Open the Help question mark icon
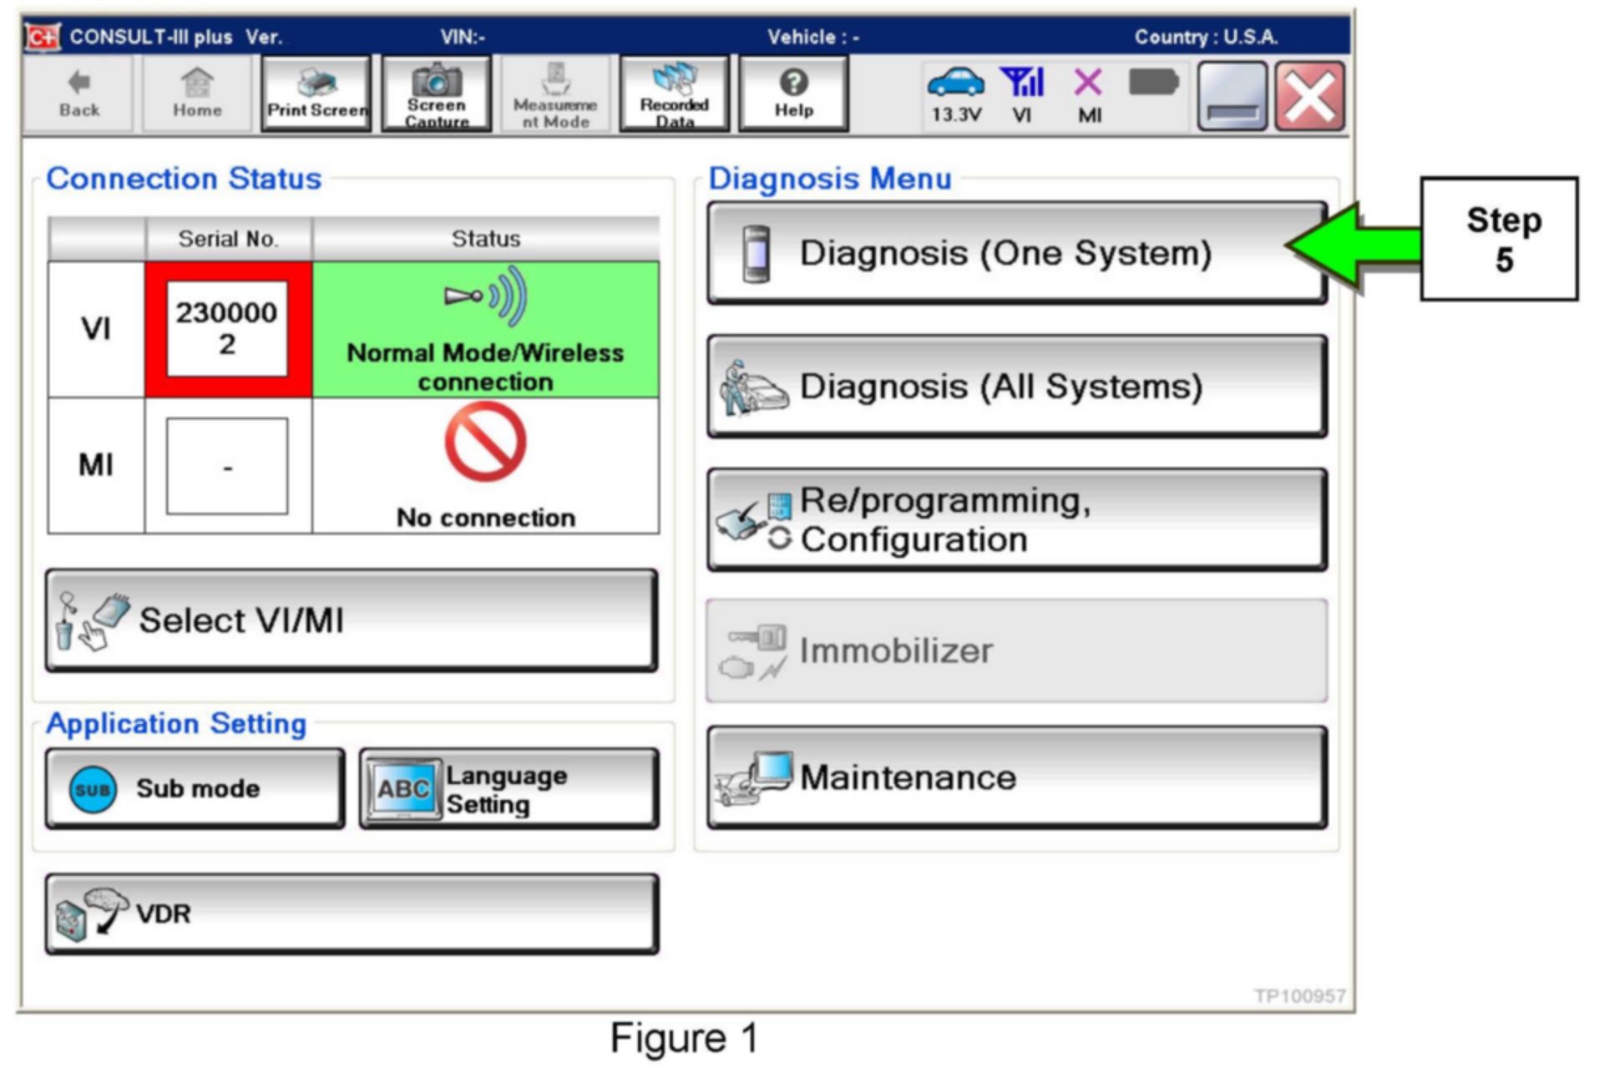The image size is (1604, 1083). (793, 94)
